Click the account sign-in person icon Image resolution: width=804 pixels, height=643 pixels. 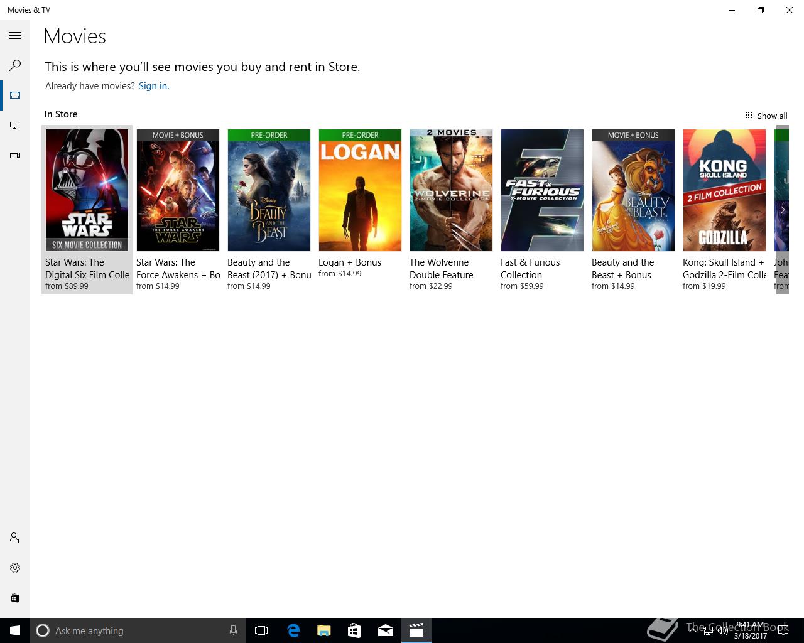coord(15,538)
